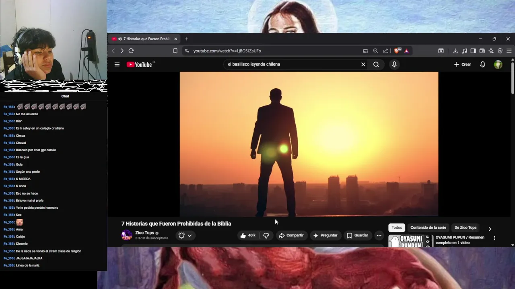Viewport: 515px width, 289px height.
Task: Open the Brave VPN shield icon
Action: pos(500,51)
